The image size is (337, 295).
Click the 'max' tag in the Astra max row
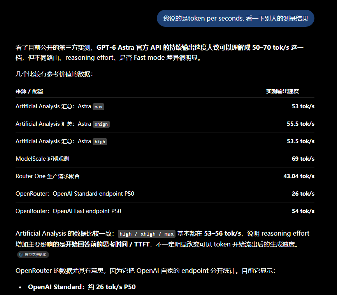(x=98, y=107)
